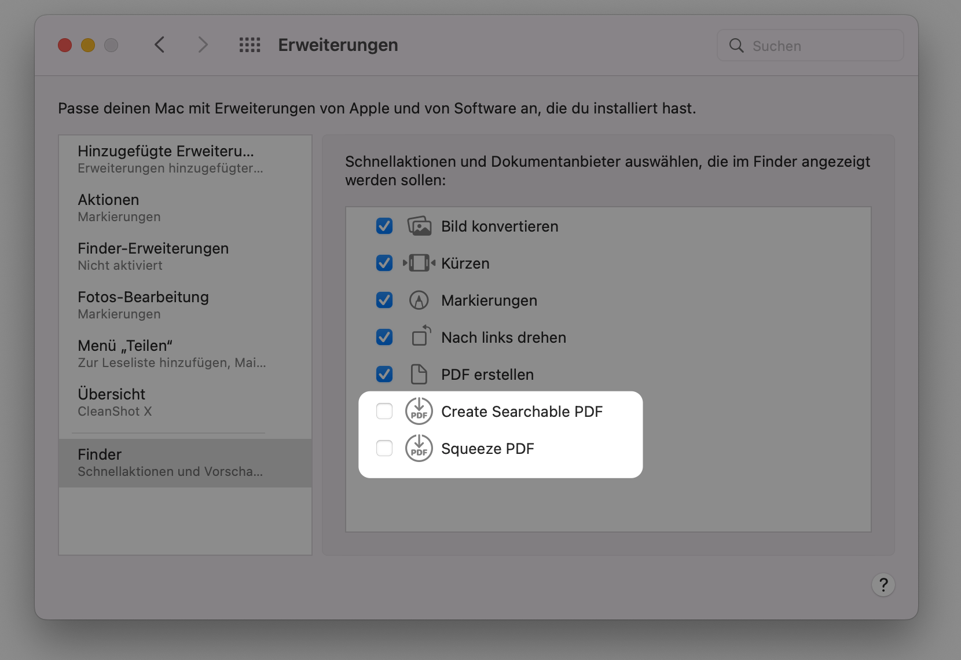Enable the Create Searchable PDF checkbox

coord(384,412)
